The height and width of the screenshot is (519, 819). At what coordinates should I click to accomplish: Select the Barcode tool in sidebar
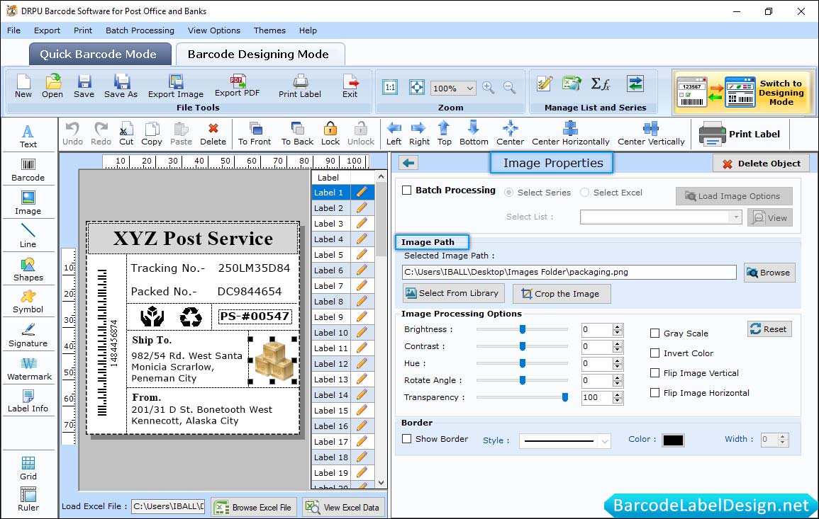28,169
